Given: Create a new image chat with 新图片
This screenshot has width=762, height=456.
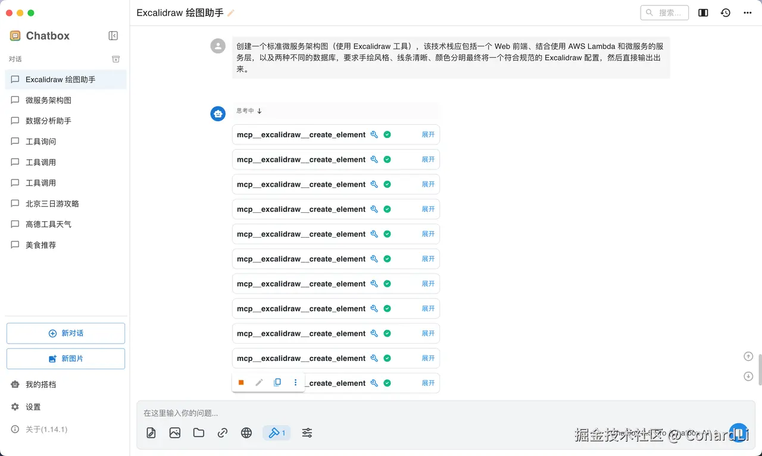Looking at the screenshot, I should 65,358.
